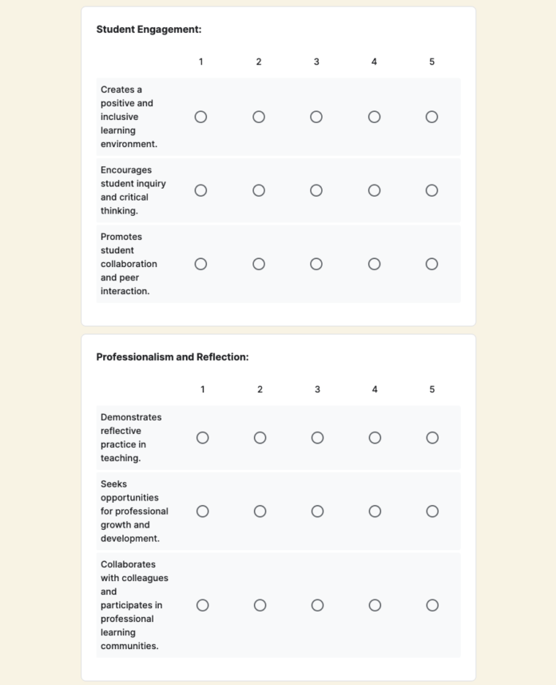Give reflective practice in teaching a 5

pos(432,437)
